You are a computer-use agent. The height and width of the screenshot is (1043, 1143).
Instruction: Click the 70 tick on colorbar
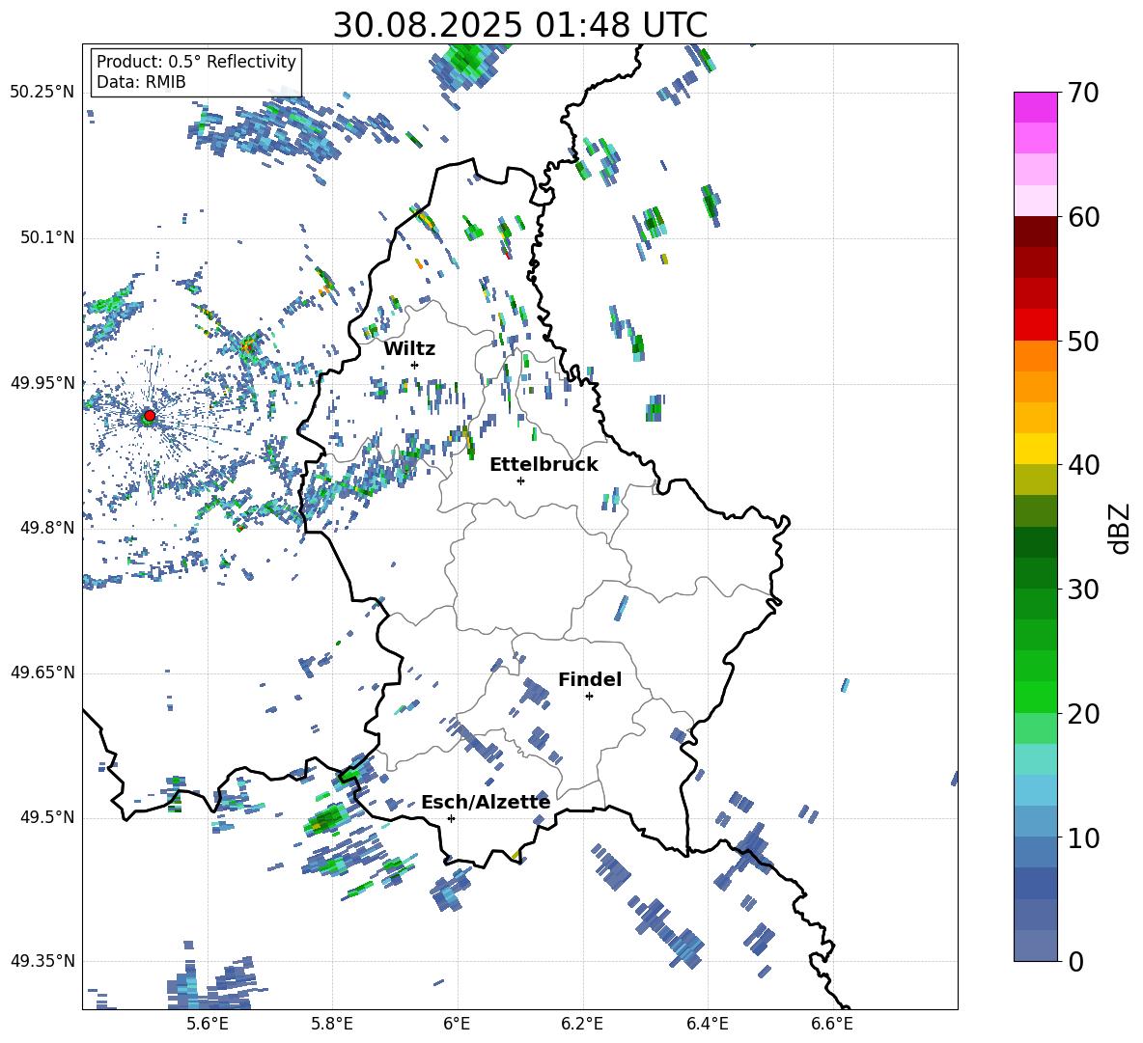coord(1082,94)
